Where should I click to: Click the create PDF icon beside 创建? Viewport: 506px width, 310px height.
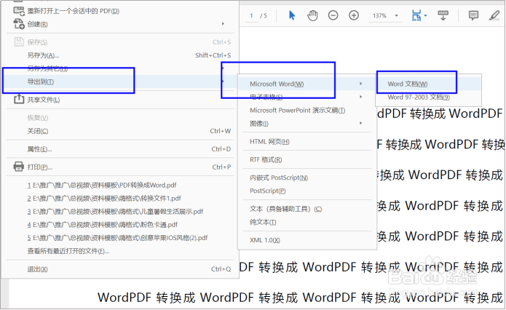[19, 24]
